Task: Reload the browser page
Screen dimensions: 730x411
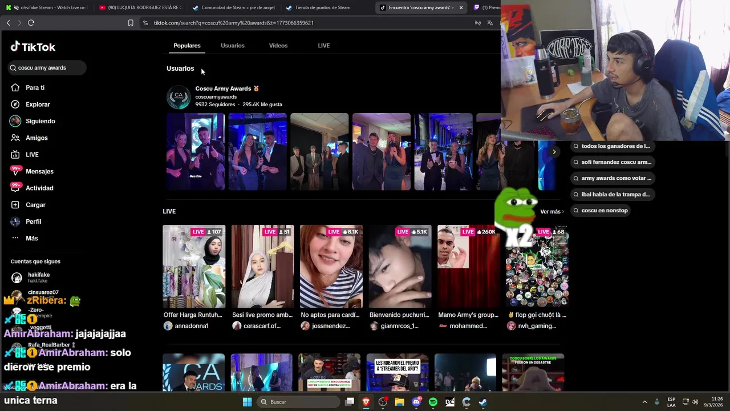Action: pos(31,23)
